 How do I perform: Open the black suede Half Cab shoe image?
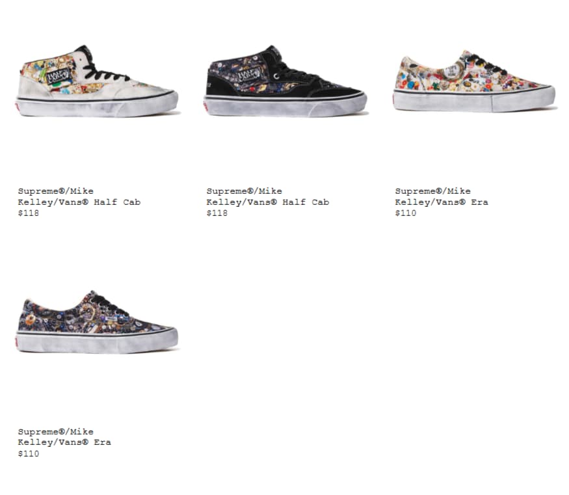(286, 81)
